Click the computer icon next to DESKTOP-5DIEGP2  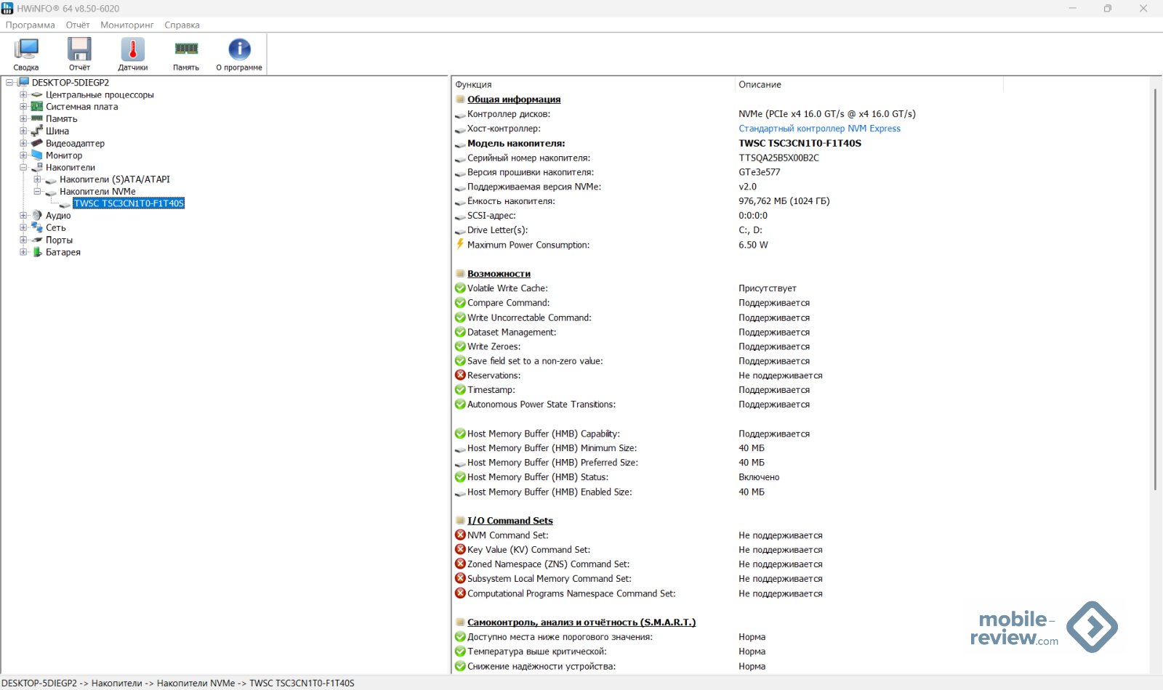pyautogui.click(x=23, y=82)
